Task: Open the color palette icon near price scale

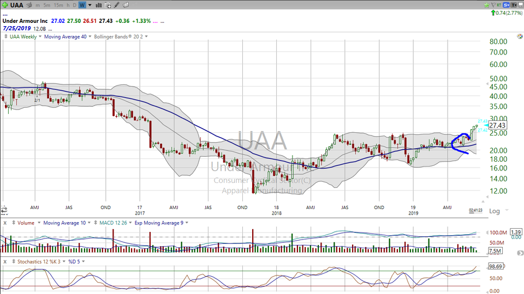Action: coord(520,36)
